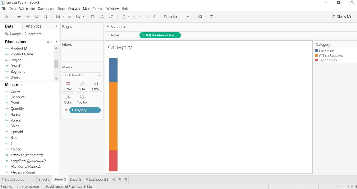Screen dimensions: 357x189
Task: Open Size on the Marks card
Action: pyautogui.click(x=82, y=86)
